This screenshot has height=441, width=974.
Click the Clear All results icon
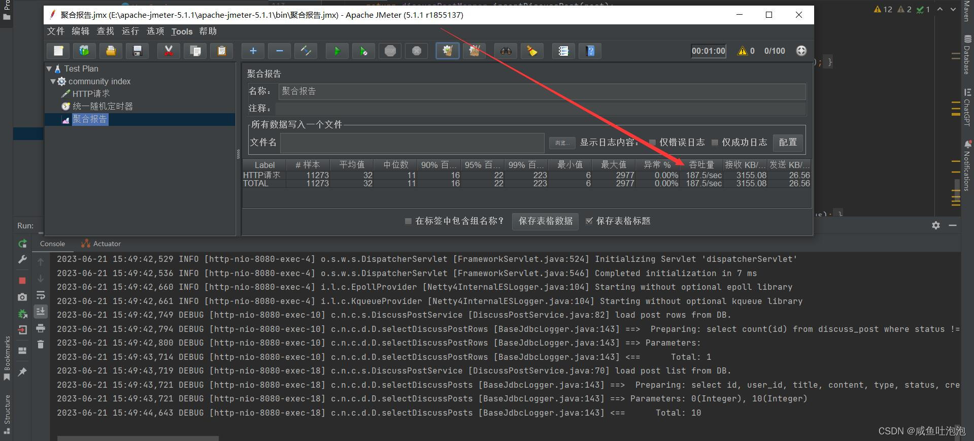[474, 51]
